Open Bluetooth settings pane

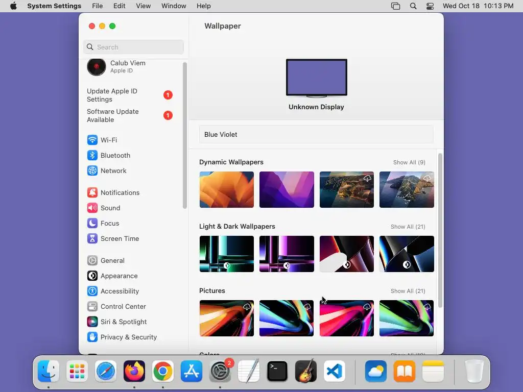pyautogui.click(x=109, y=155)
